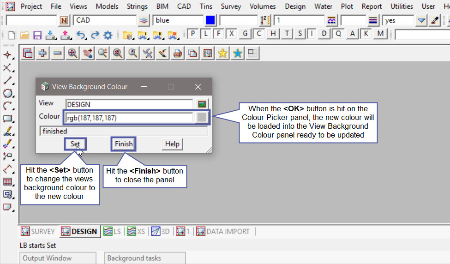The width and height of the screenshot is (450, 264).
Task: Click the zoom-out minus icon on view toolbar
Action: [57, 53]
